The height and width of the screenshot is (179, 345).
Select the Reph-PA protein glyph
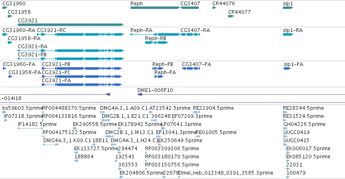coord(159,77)
